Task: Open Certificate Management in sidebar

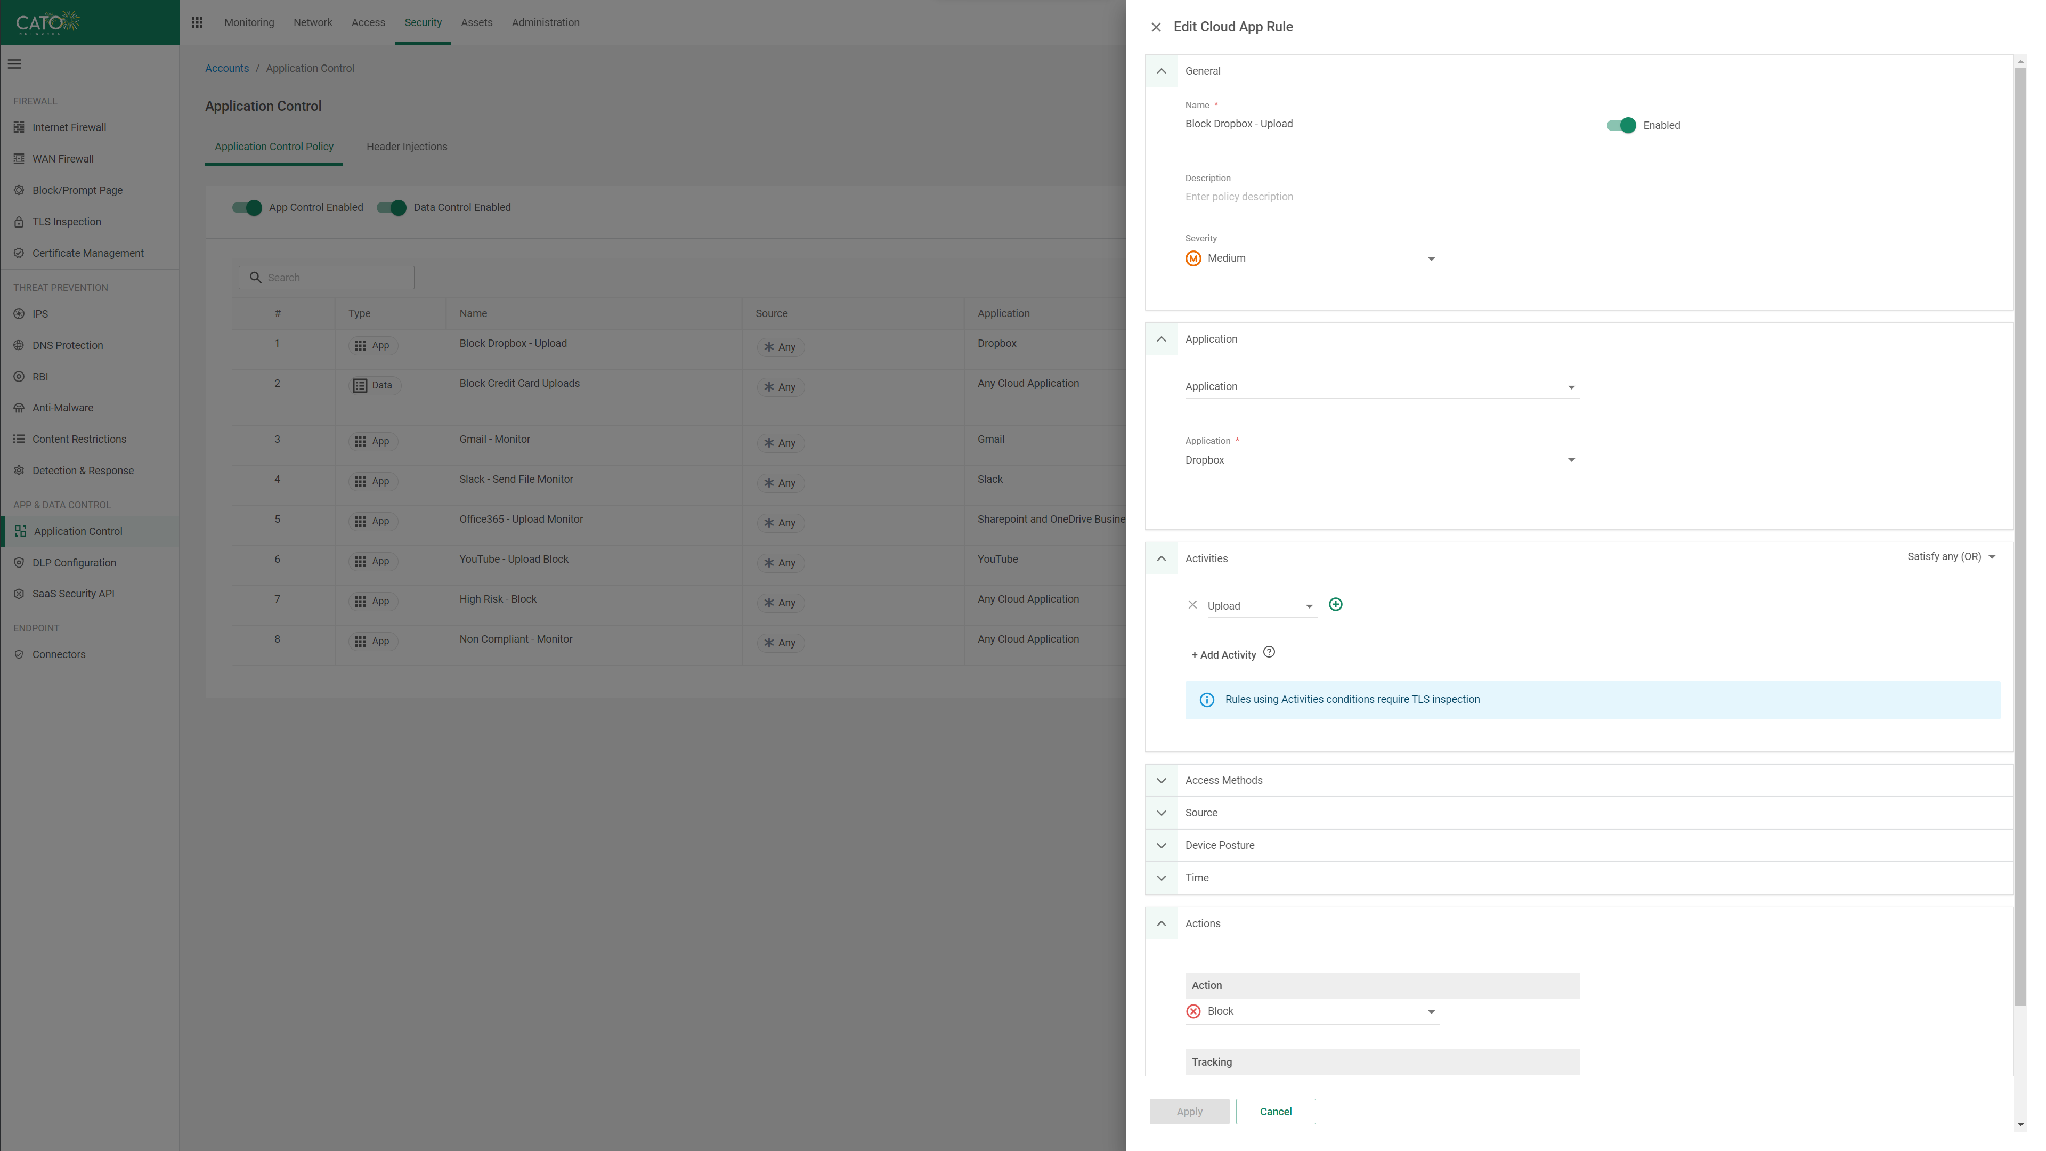Action: point(89,253)
